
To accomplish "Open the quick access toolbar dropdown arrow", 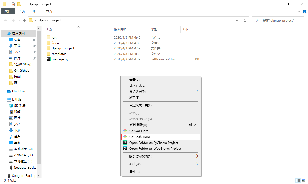I will pyautogui.click(x=24, y=4).
